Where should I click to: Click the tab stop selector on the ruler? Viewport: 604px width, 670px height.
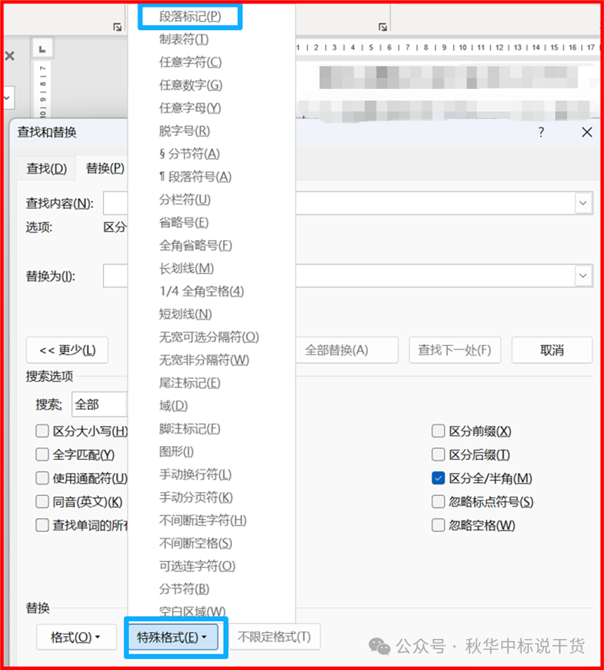pos(42,48)
